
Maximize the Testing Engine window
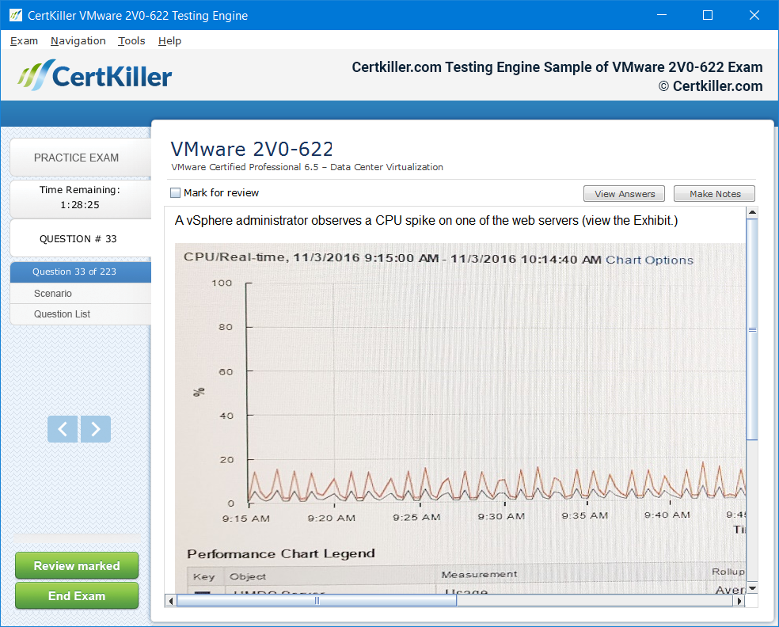tap(708, 15)
